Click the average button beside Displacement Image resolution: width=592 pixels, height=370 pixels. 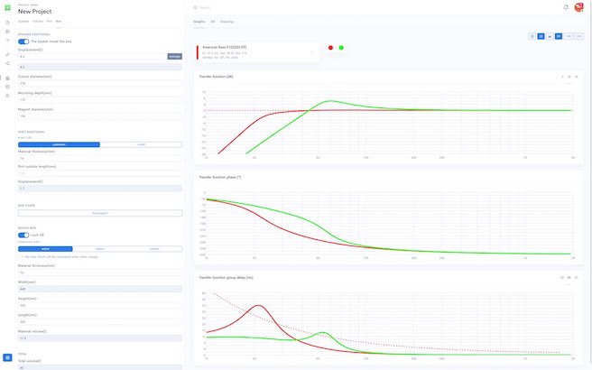click(x=175, y=57)
